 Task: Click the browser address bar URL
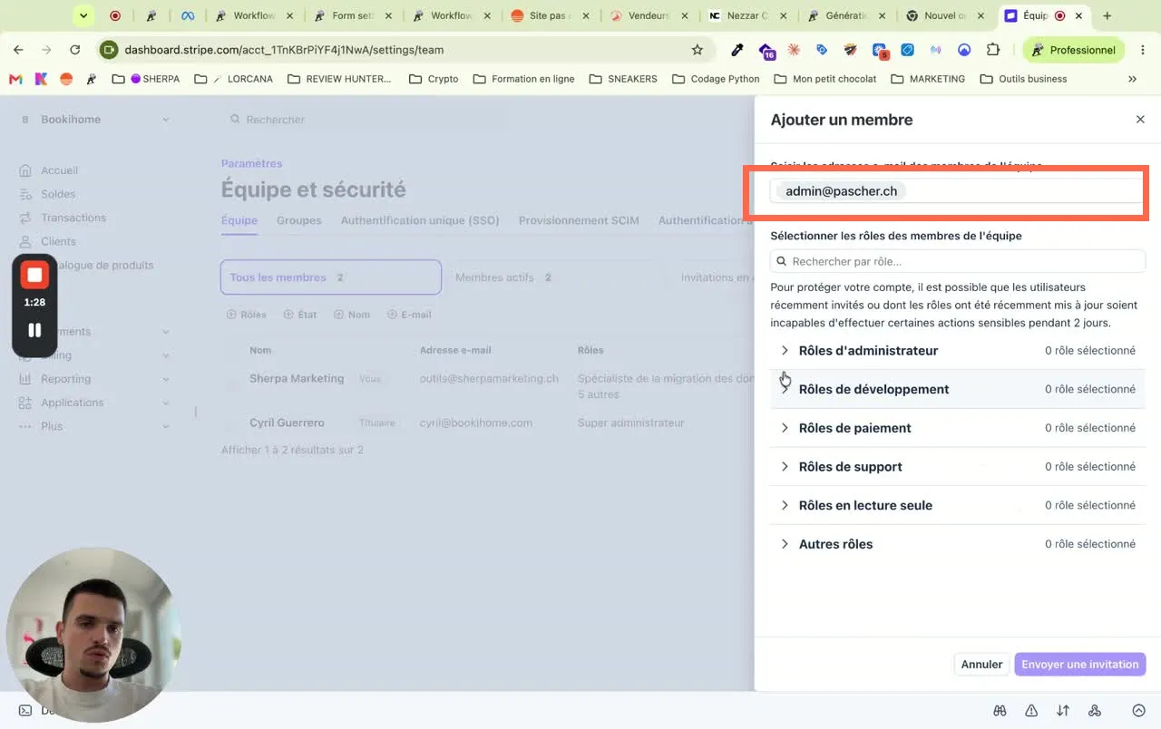[x=284, y=50]
